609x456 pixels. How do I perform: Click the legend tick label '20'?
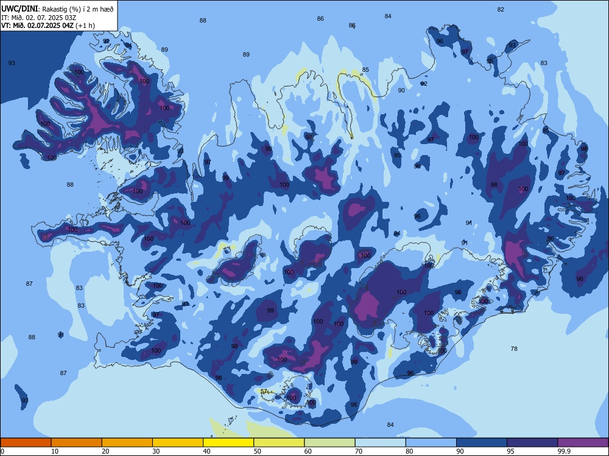pyautogui.click(x=105, y=451)
